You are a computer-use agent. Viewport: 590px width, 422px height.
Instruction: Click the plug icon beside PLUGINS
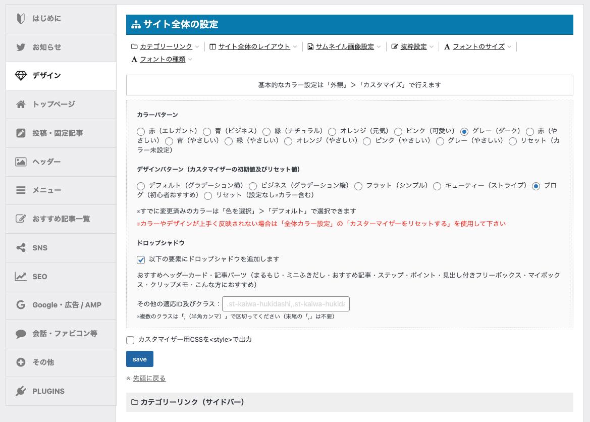21,391
